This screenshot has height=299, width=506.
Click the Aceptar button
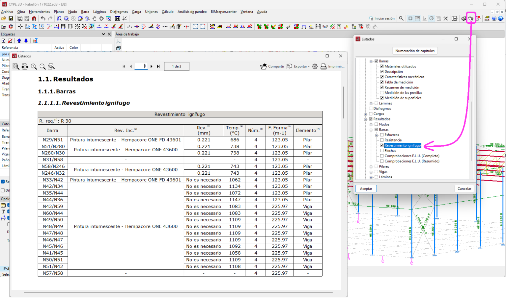366,189
